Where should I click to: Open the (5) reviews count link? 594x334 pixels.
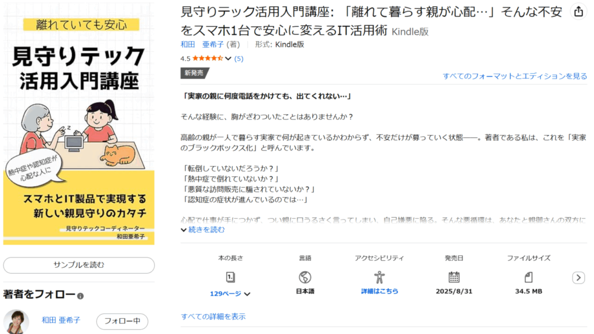238,59
